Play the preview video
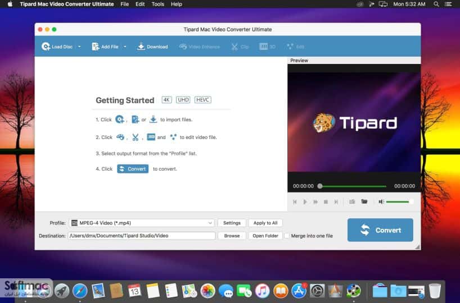Image resolution: width=460 pixels, height=303 pixels. (x=305, y=201)
